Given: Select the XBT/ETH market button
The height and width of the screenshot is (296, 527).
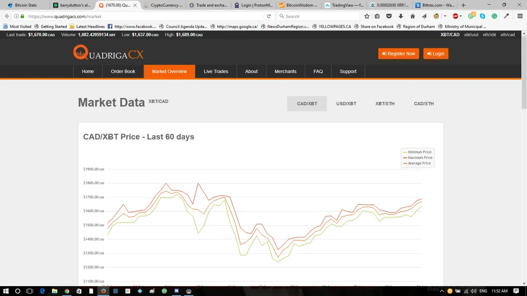Looking at the screenshot, I should click(x=385, y=104).
